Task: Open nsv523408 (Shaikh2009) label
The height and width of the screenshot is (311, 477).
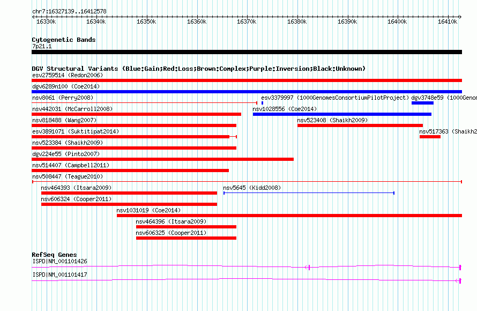Action: point(332,120)
